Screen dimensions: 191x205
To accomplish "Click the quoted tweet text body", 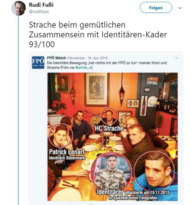I will point(107,65).
